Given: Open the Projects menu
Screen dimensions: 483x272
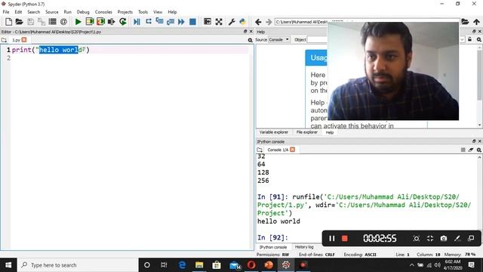Looking at the screenshot, I should (x=125, y=12).
